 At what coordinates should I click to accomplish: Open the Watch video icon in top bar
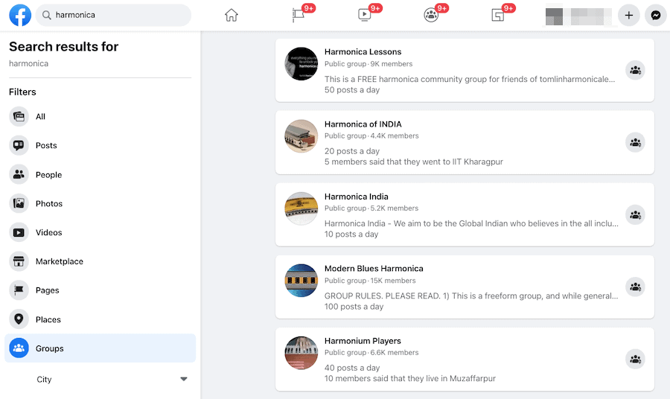[x=365, y=15]
